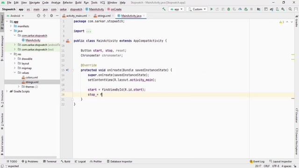Click the Search Everywhere magnifier icon
The width and height of the screenshot is (299, 168).
tap(290, 9)
